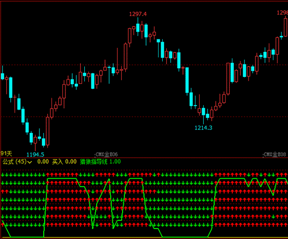Click the upper red dashed horizontal price line

[144, 65]
